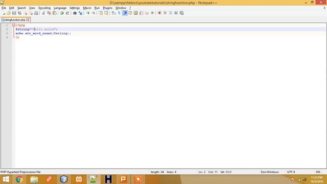This screenshot has height=184, width=327.
Task: Open Find with the binoculars icon
Action: tap(75, 13)
